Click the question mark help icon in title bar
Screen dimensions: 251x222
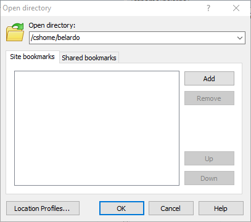(208, 9)
